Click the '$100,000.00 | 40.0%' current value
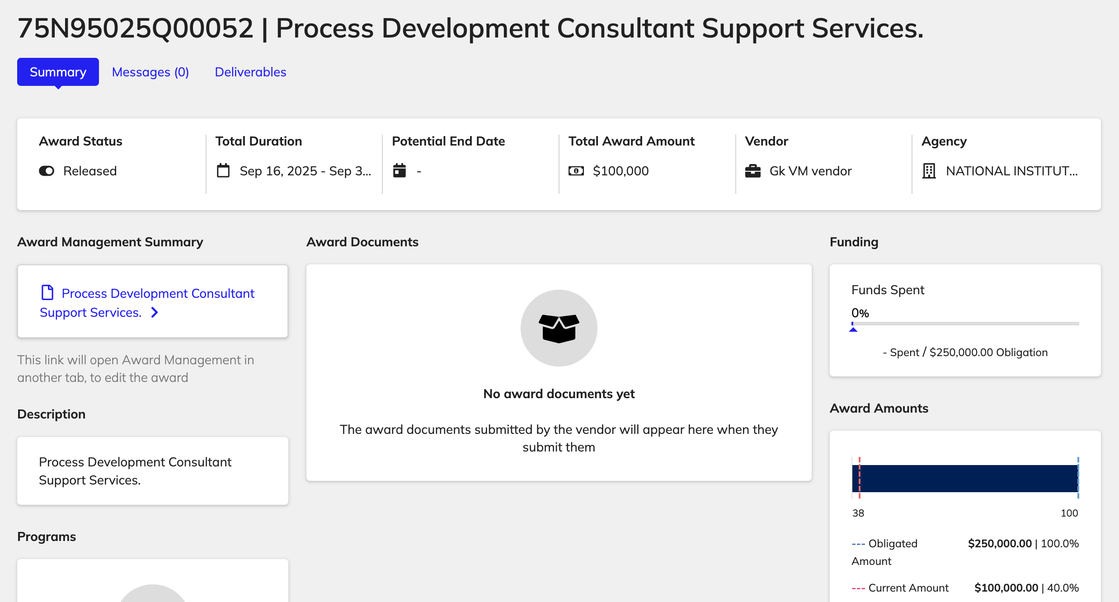The image size is (1119, 602). pos(1026,588)
